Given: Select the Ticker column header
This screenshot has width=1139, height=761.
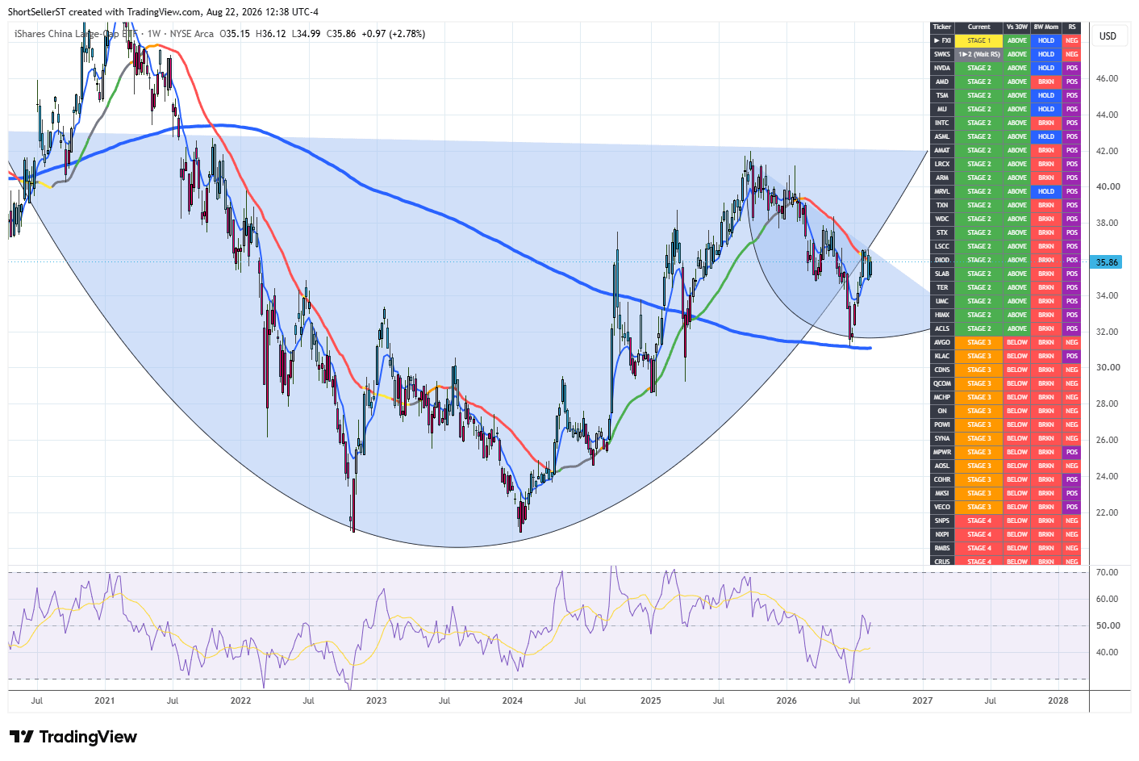Looking at the screenshot, I should [x=942, y=27].
